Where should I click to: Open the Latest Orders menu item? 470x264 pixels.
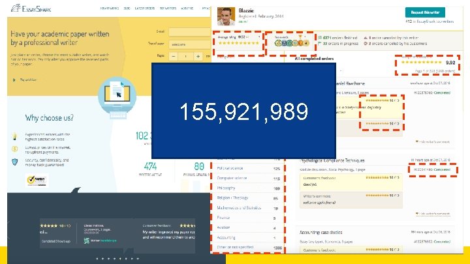pos(145,8)
